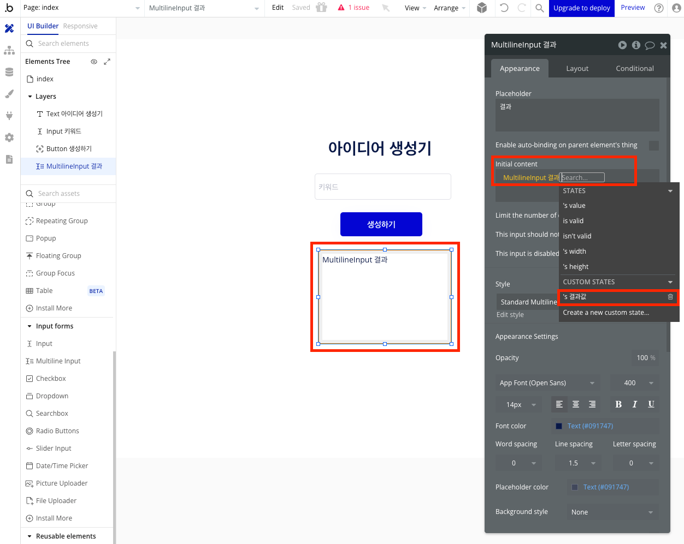
Task: Click the play icon in the property editor header
Action: (622, 45)
